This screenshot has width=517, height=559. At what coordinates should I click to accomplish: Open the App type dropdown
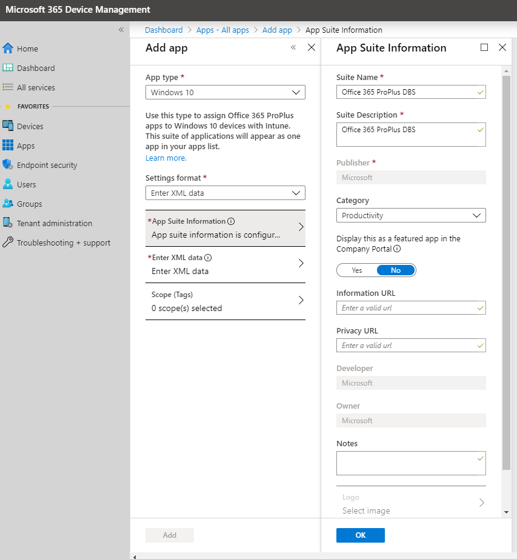225,93
